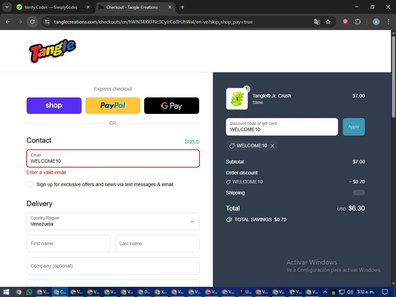Open the Extensions puzzle icon
The image size is (396, 297).
pyautogui.click(x=358, y=22)
